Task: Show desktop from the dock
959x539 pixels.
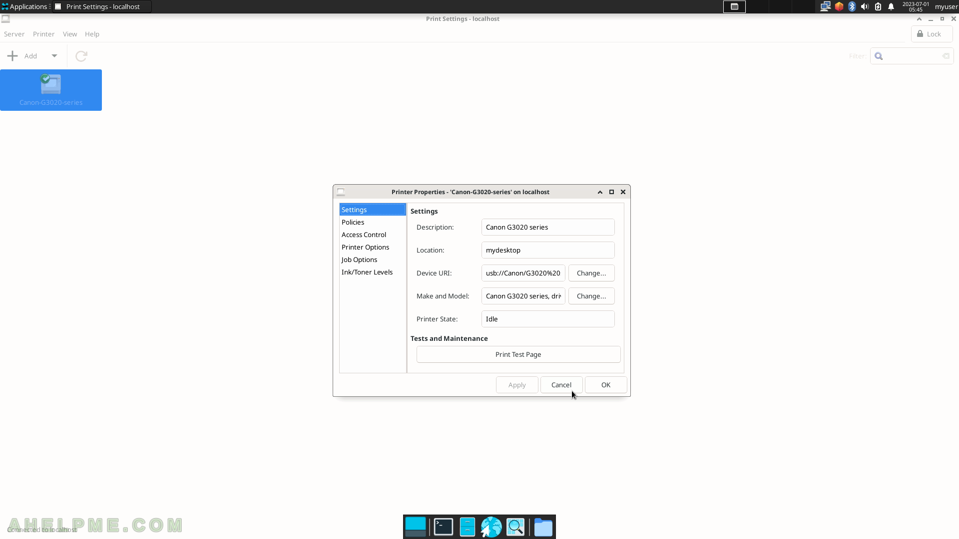Action: 416,527
